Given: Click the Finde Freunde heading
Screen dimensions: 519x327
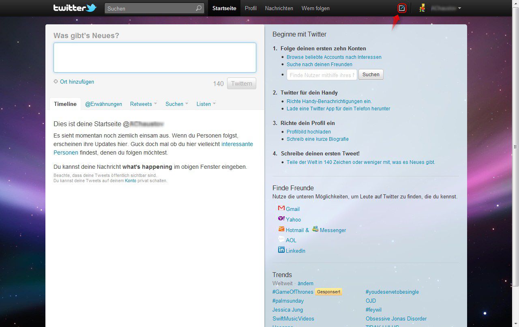Looking at the screenshot, I should coord(293,188).
